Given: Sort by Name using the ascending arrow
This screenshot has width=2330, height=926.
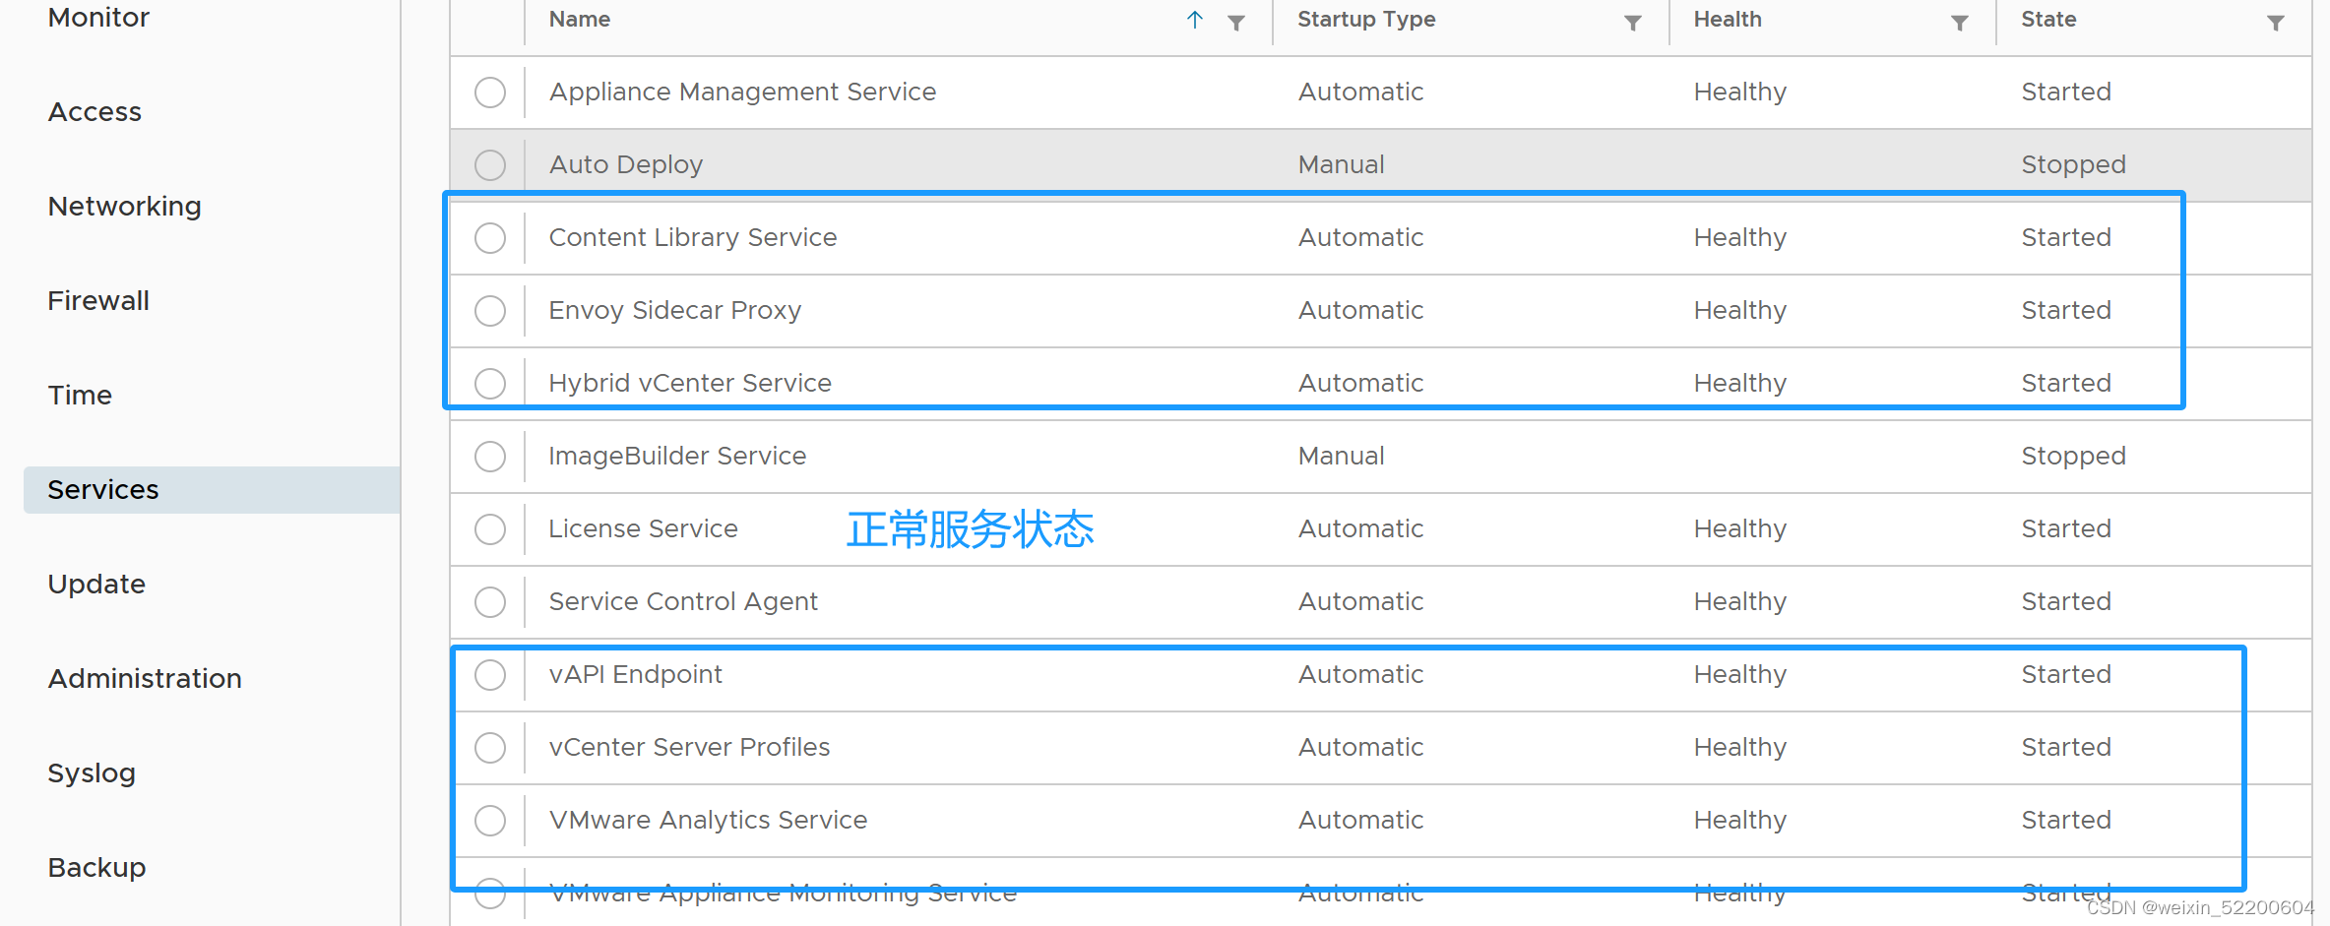Looking at the screenshot, I should pyautogui.click(x=1195, y=20).
